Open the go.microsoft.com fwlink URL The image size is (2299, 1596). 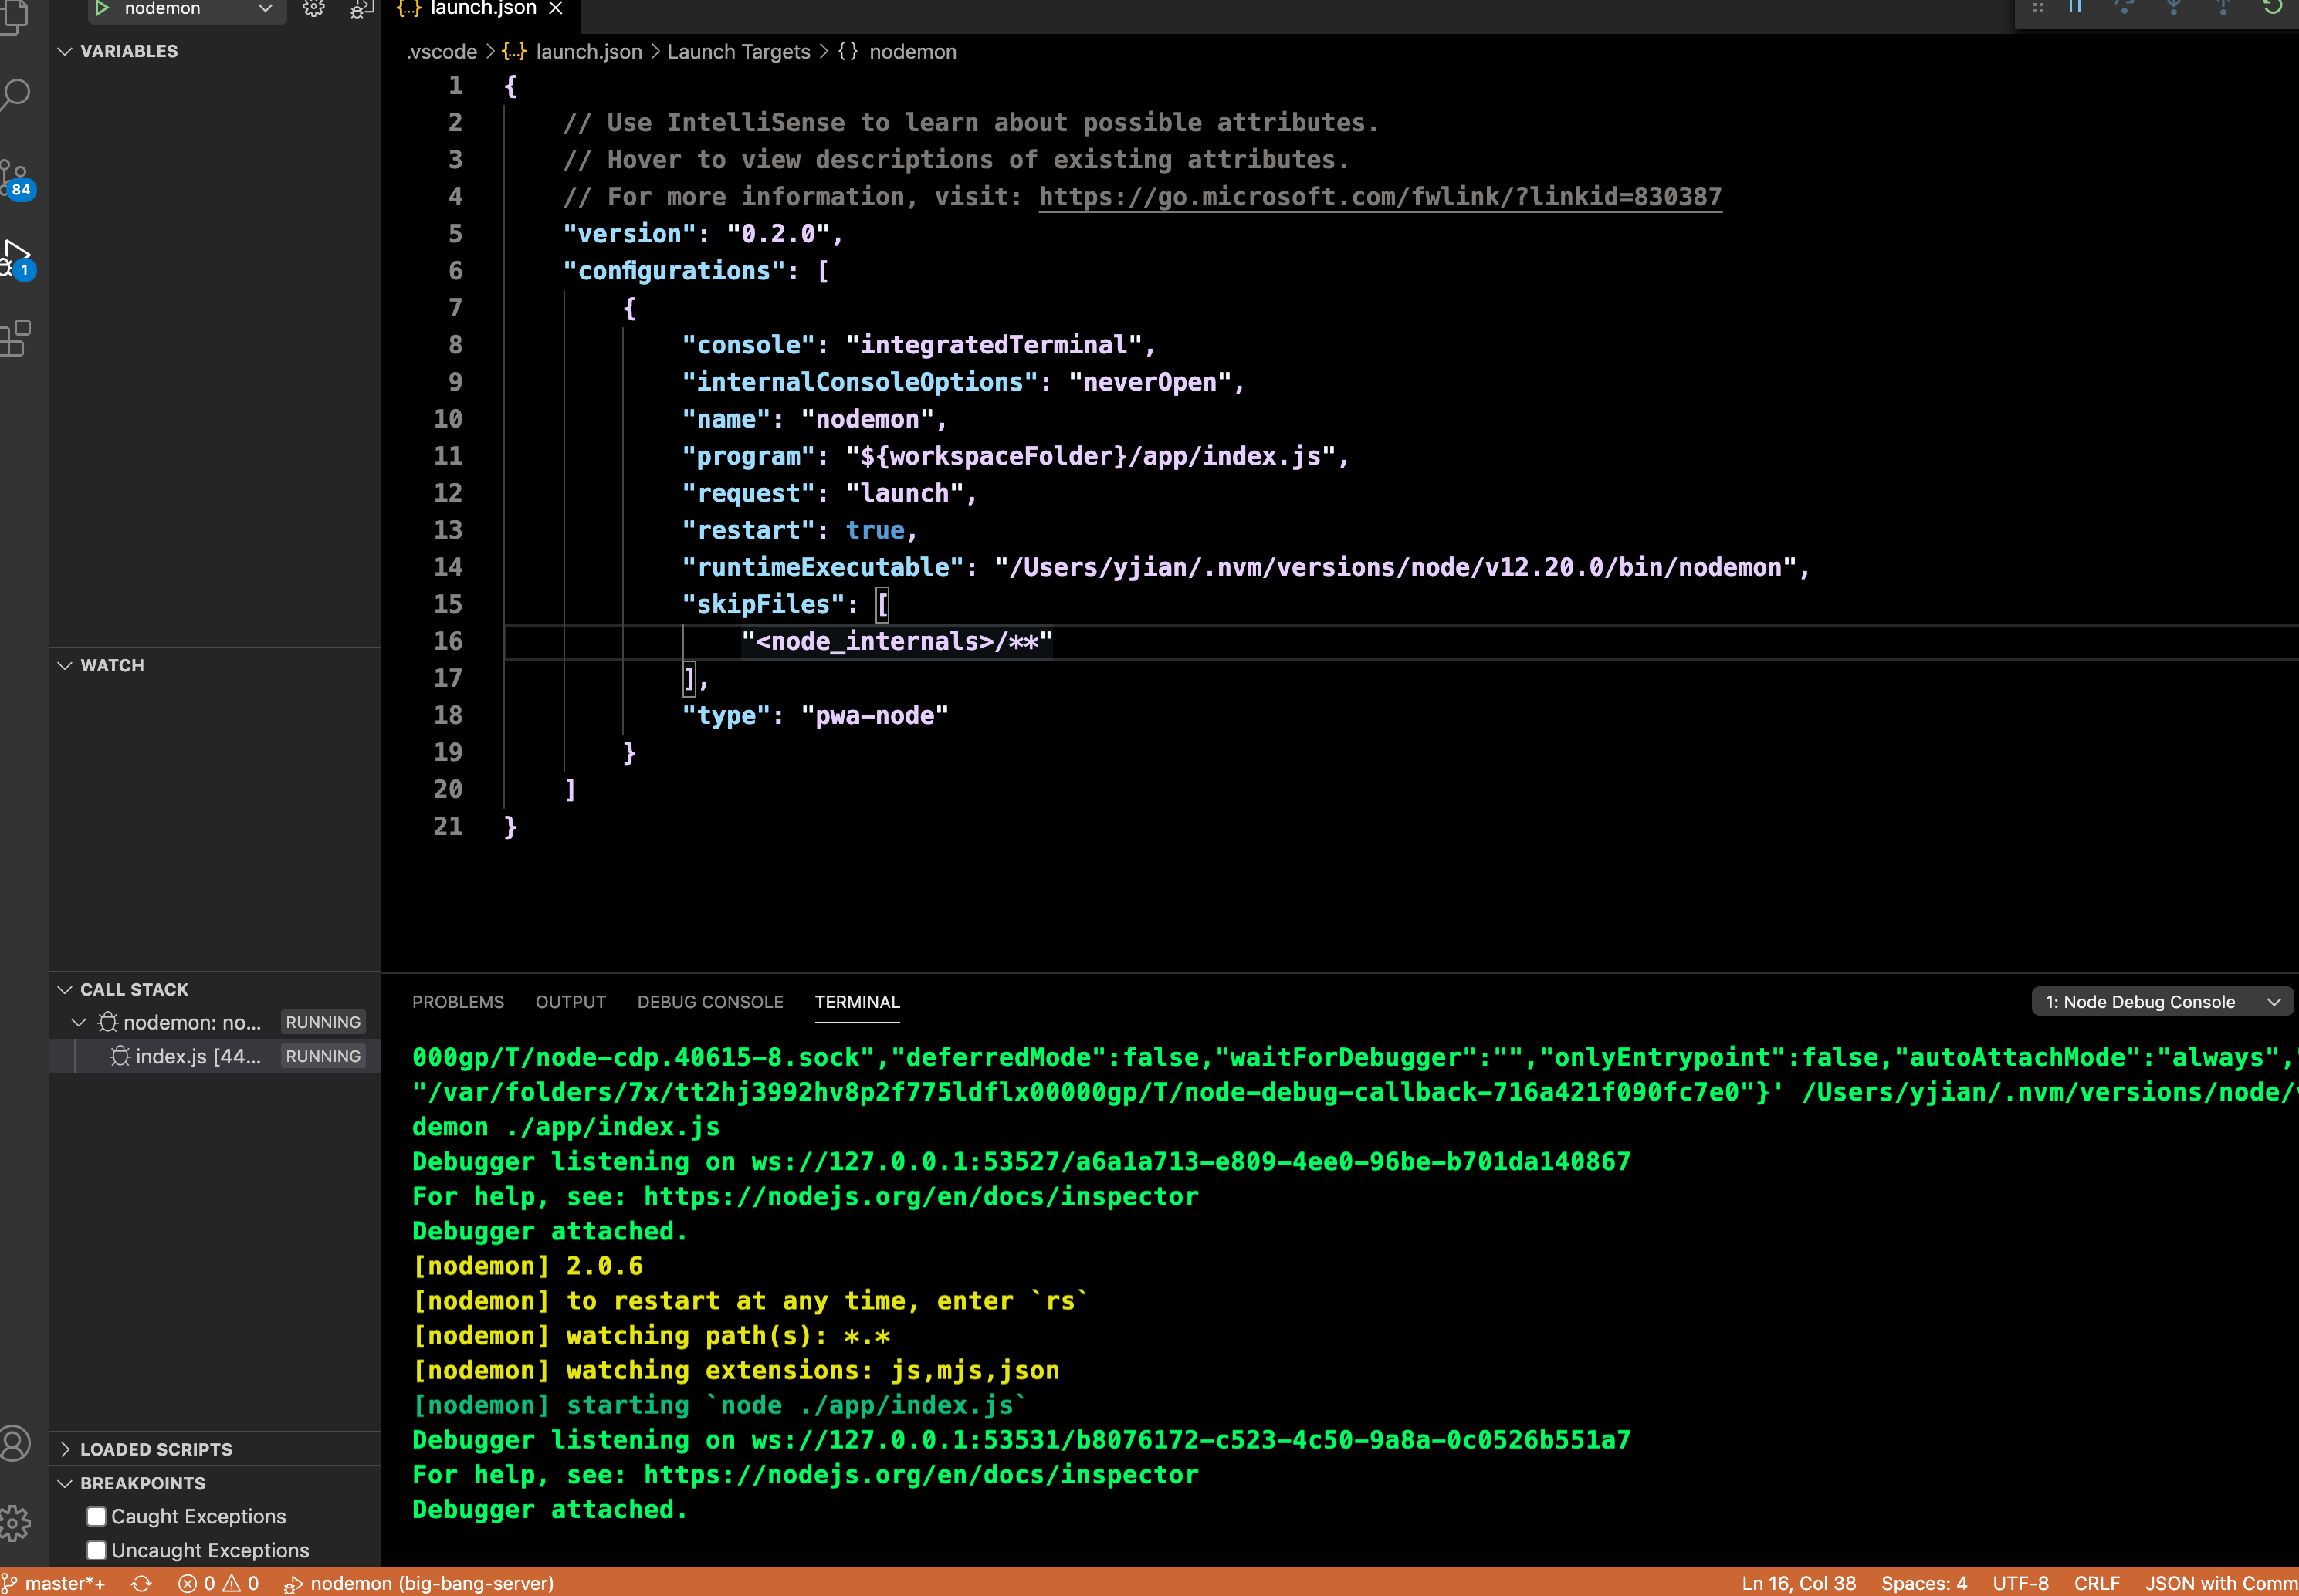(x=1379, y=197)
